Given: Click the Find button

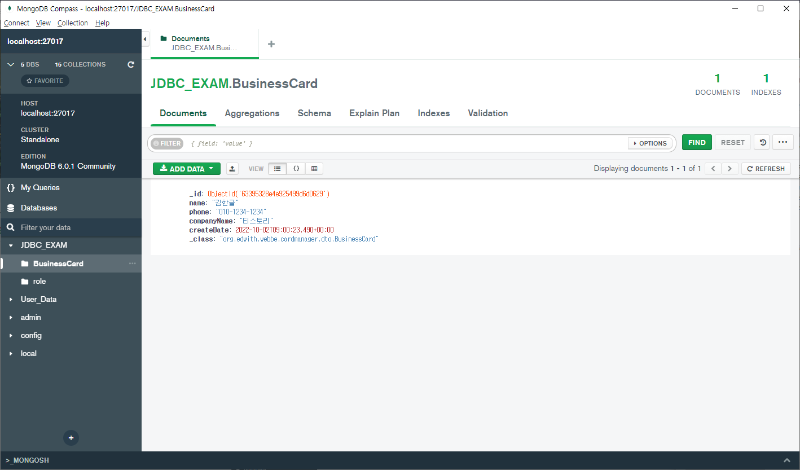Looking at the screenshot, I should point(697,143).
